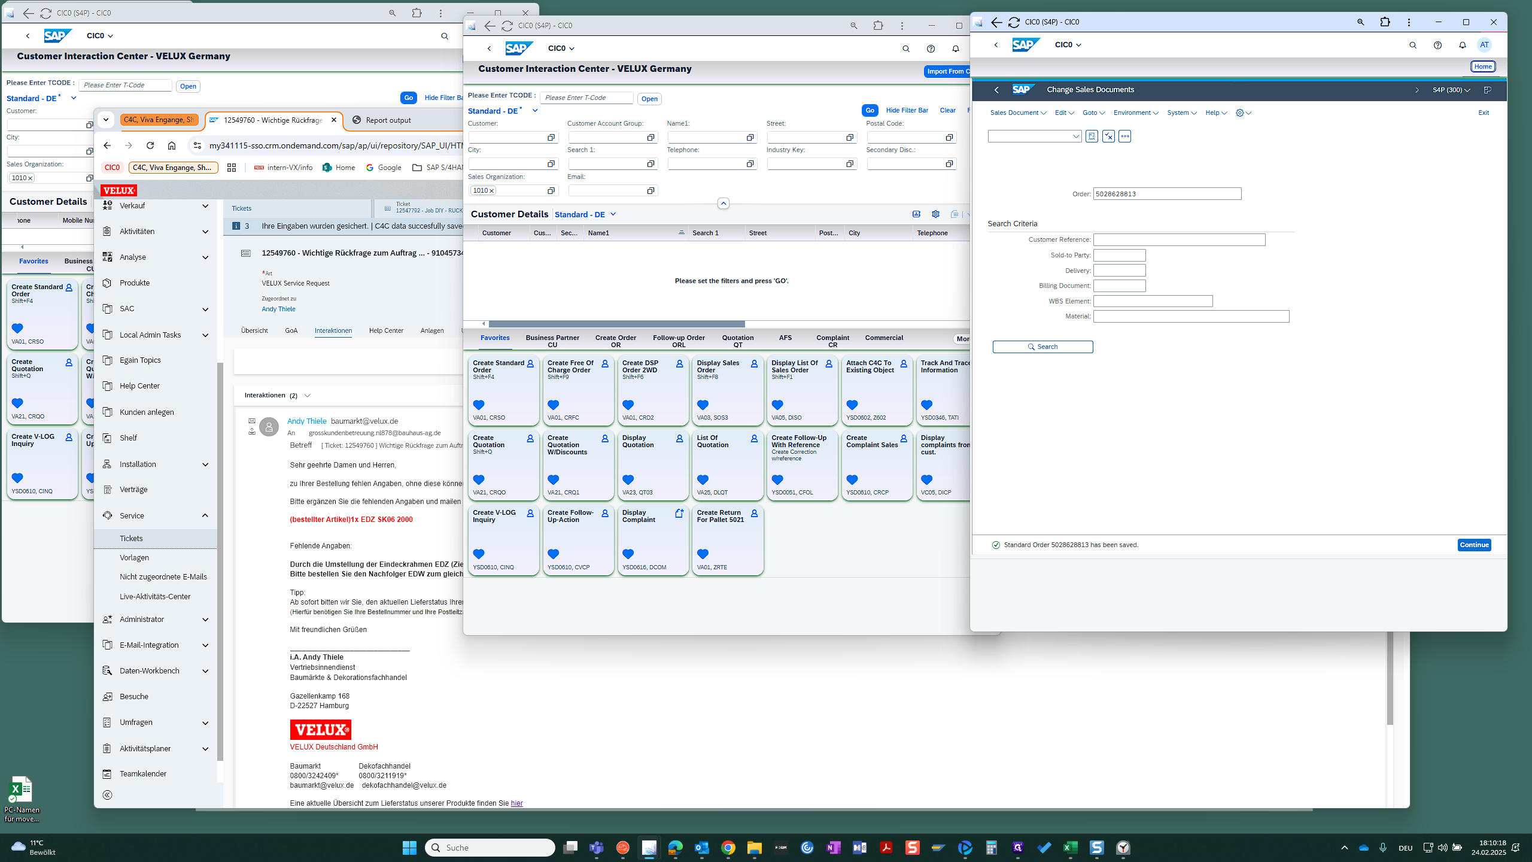Open notifications bell in the right CIC0 window

[1463, 45]
